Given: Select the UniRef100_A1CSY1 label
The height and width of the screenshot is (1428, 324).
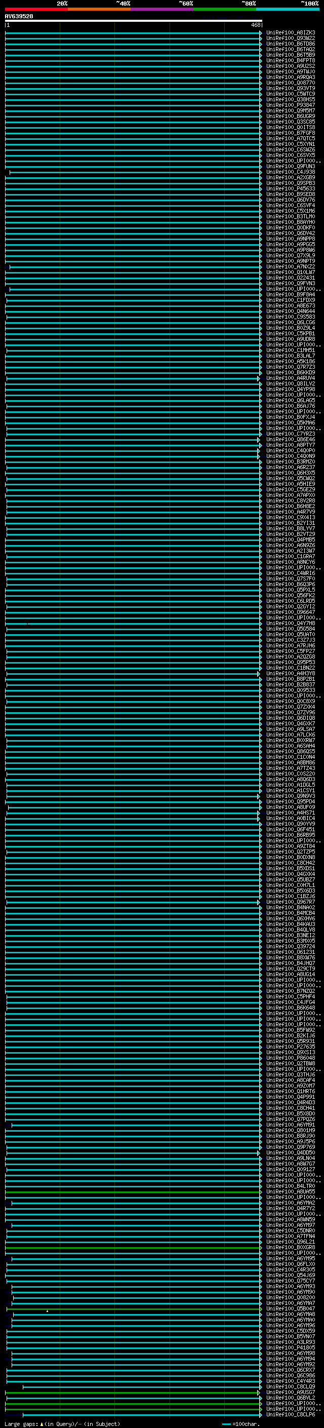Looking at the screenshot, I should click(x=291, y=791).
